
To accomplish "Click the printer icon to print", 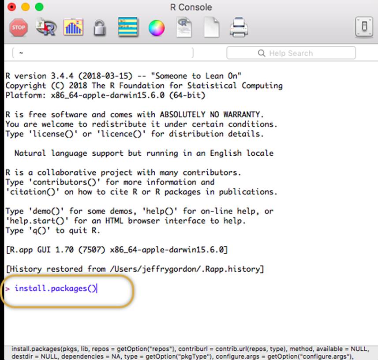I will click(x=239, y=28).
